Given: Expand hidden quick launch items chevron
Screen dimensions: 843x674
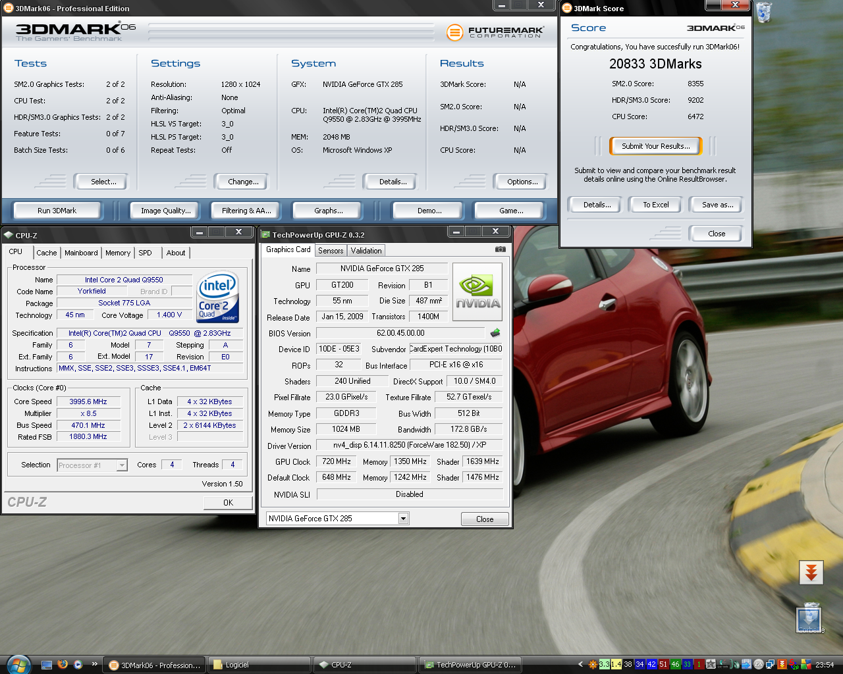Looking at the screenshot, I should tap(94, 664).
